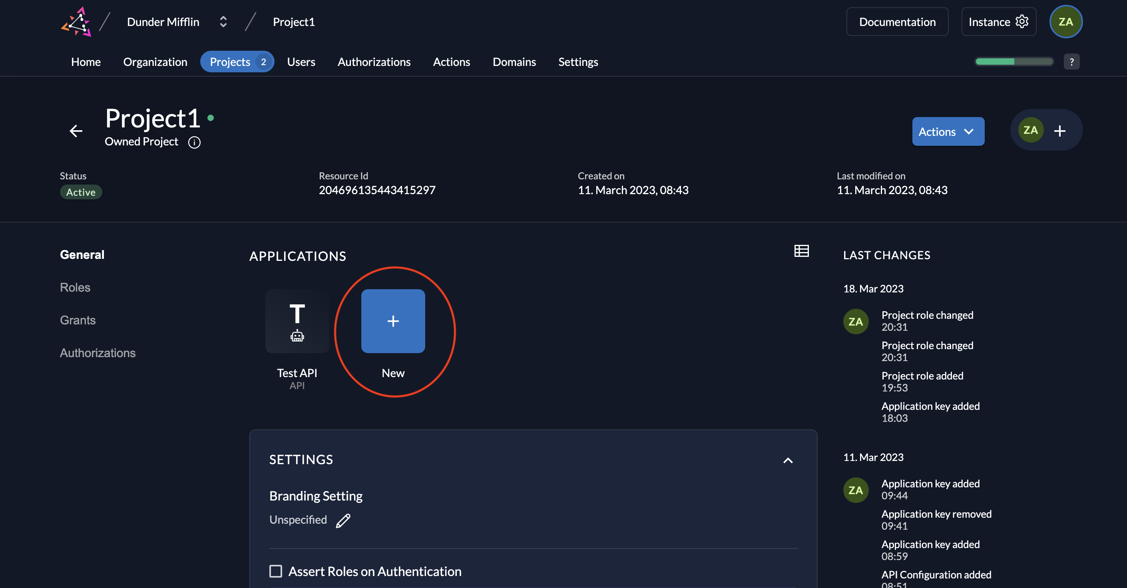Click the edit pencil icon for Branding Setting
The height and width of the screenshot is (588, 1127).
(342, 520)
